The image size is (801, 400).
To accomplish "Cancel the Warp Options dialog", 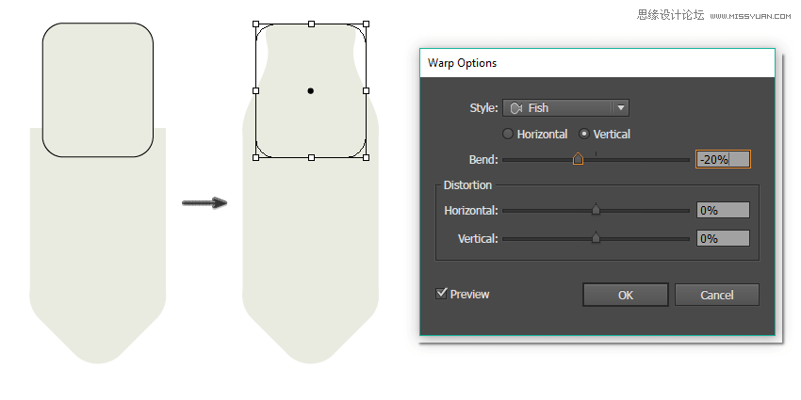I will (x=716, y=295).
